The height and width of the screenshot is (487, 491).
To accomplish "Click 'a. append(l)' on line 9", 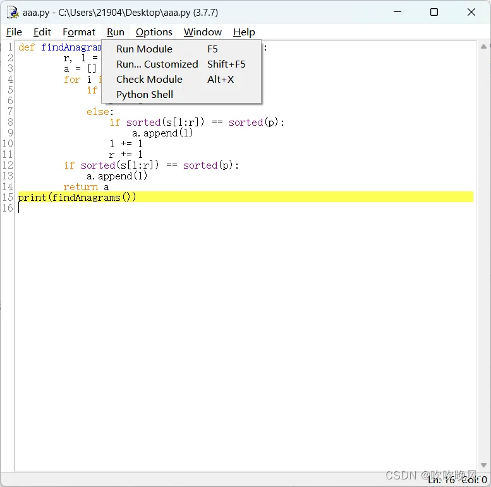I will pyautogui.click(x=162, y=133).
